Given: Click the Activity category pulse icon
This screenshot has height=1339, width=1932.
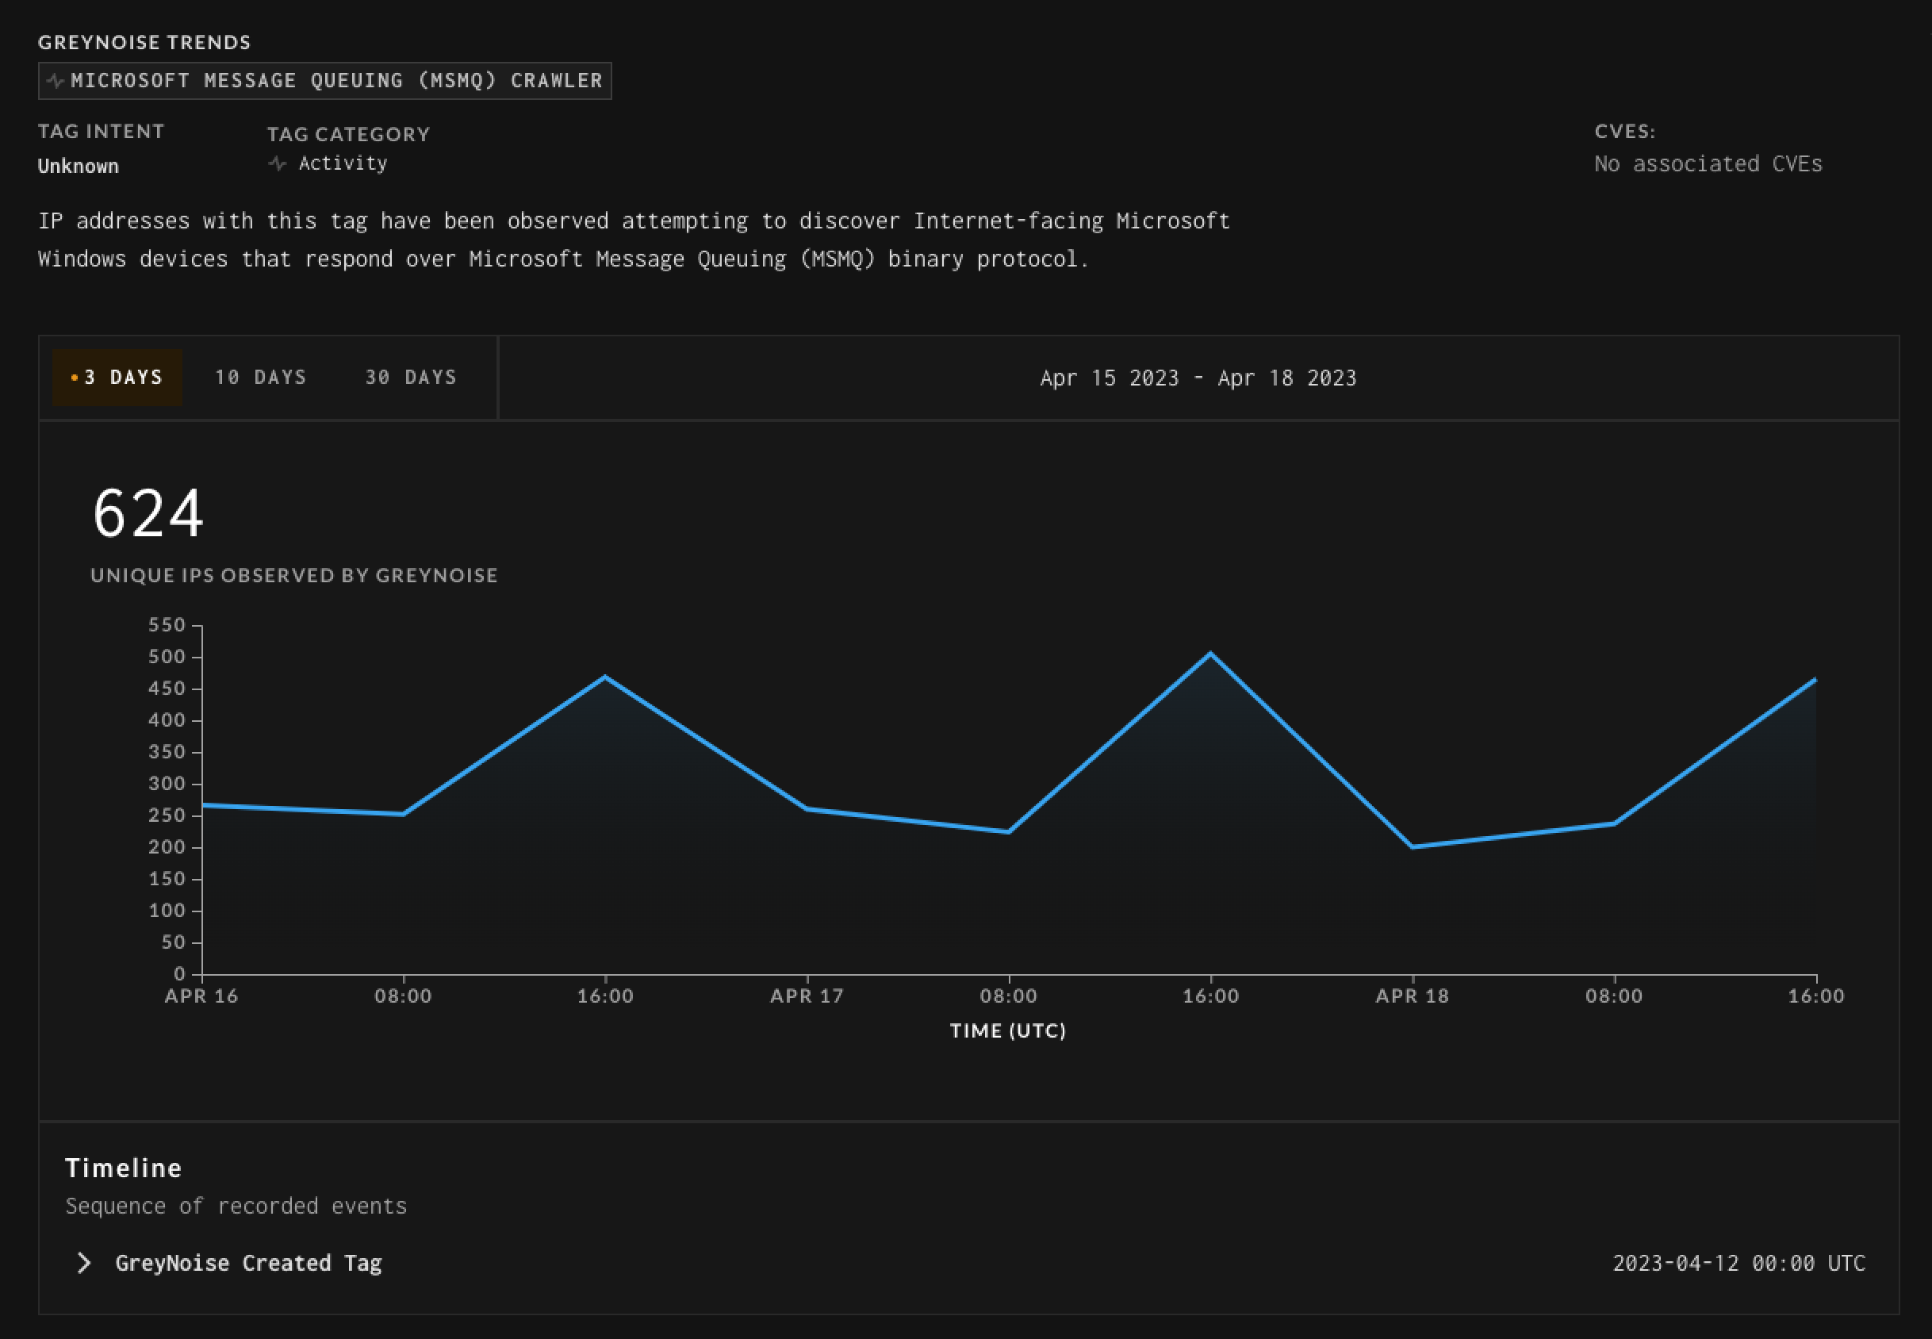Looking at the screenshot, I should (x=277, y=163).
